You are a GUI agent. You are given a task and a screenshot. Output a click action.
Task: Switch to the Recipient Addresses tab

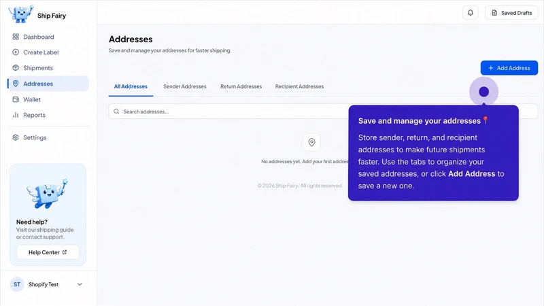[299, 87]
